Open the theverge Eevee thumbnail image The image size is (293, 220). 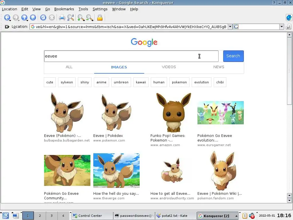point(116,170)
